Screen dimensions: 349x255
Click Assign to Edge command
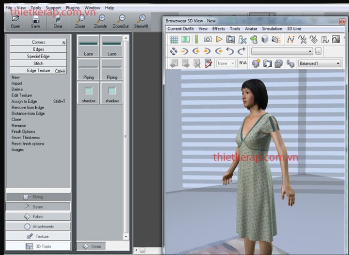pos(24,101)
